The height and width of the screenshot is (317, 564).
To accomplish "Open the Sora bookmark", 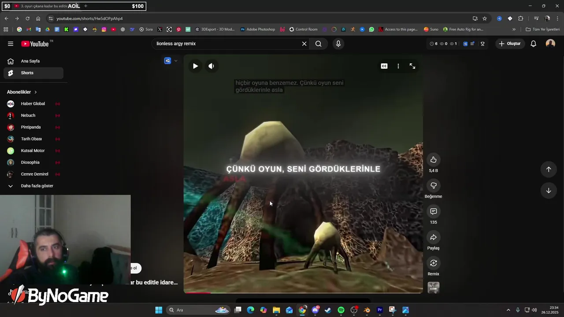I will 146,29.
